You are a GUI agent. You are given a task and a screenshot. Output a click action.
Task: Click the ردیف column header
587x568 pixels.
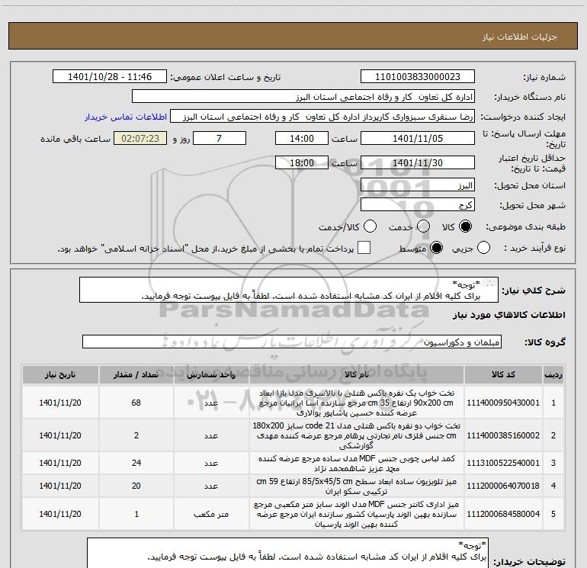[553, 375]
